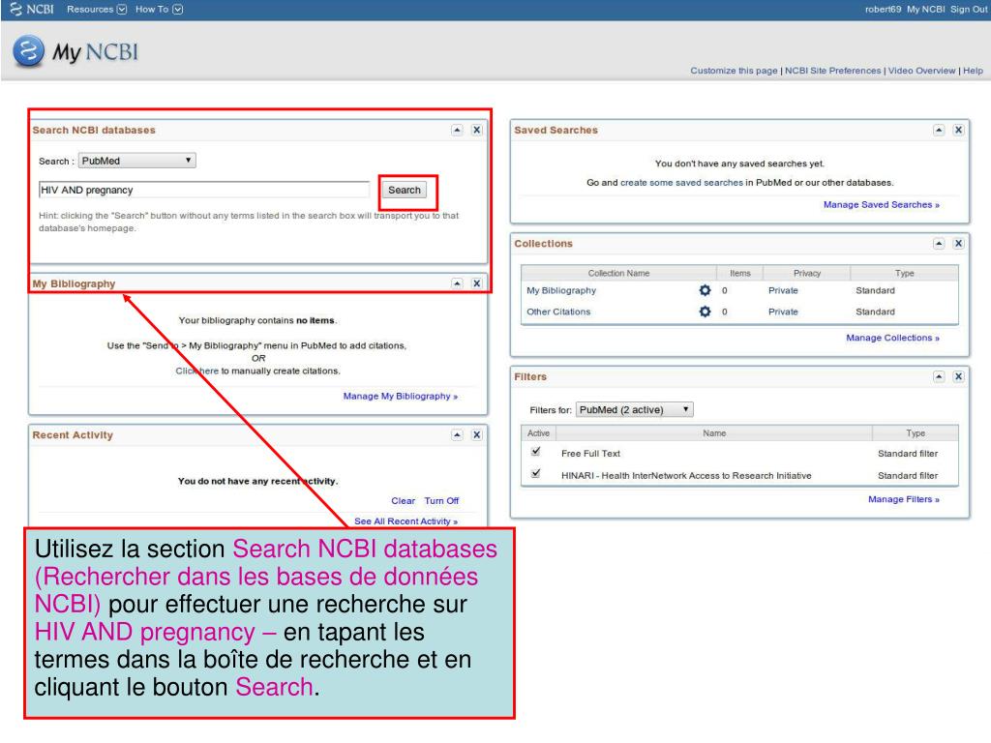Viewport: 991px width, 743px height.
Task: Uncheck the HINARI filter checkbox
Action: 536,474
